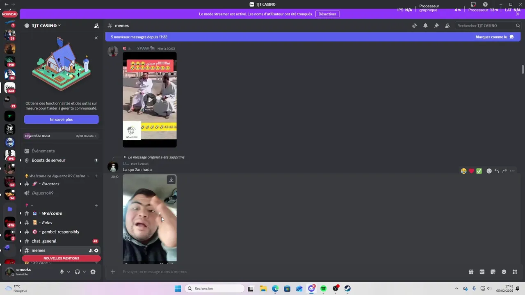The height and width of the screenshot is (295, 525).
Task: Open the Événements section
Action: pyautogui.click(x=61, y=151)
